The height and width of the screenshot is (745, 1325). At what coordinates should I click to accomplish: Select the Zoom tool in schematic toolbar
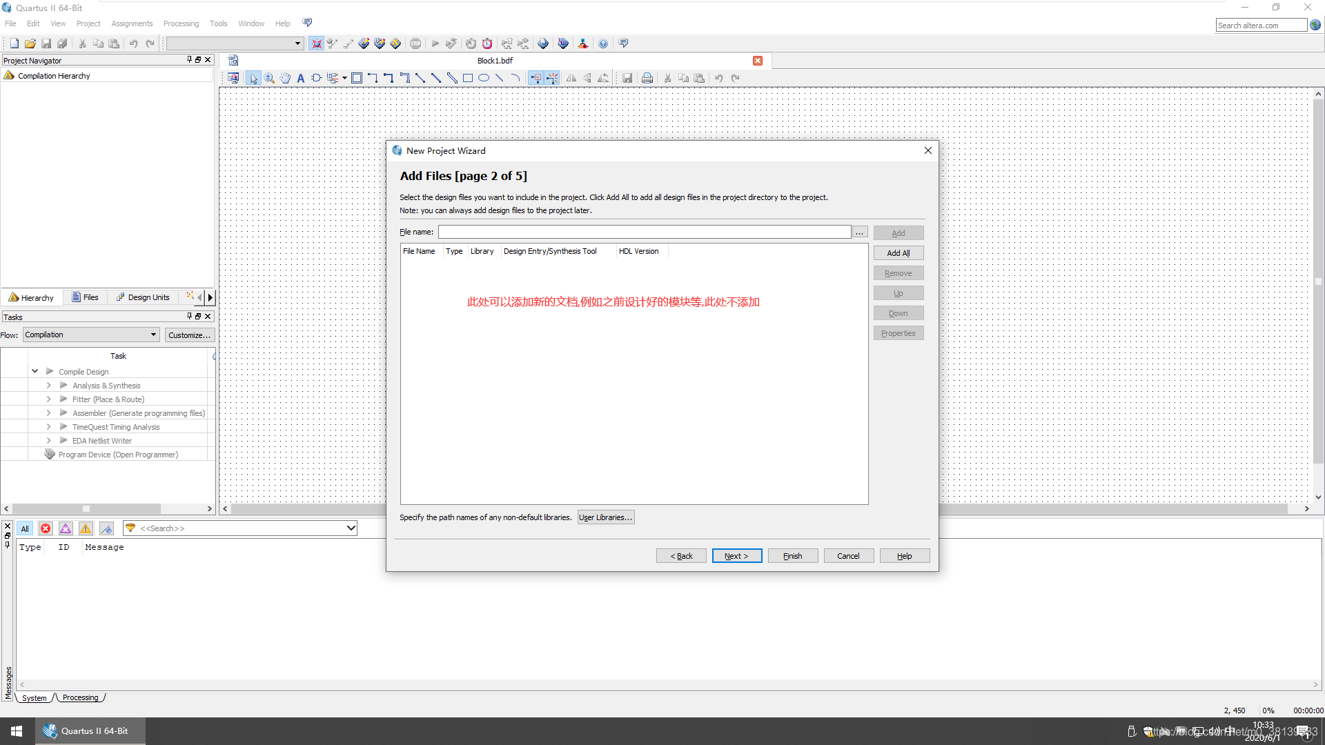(x=269, y=78)
